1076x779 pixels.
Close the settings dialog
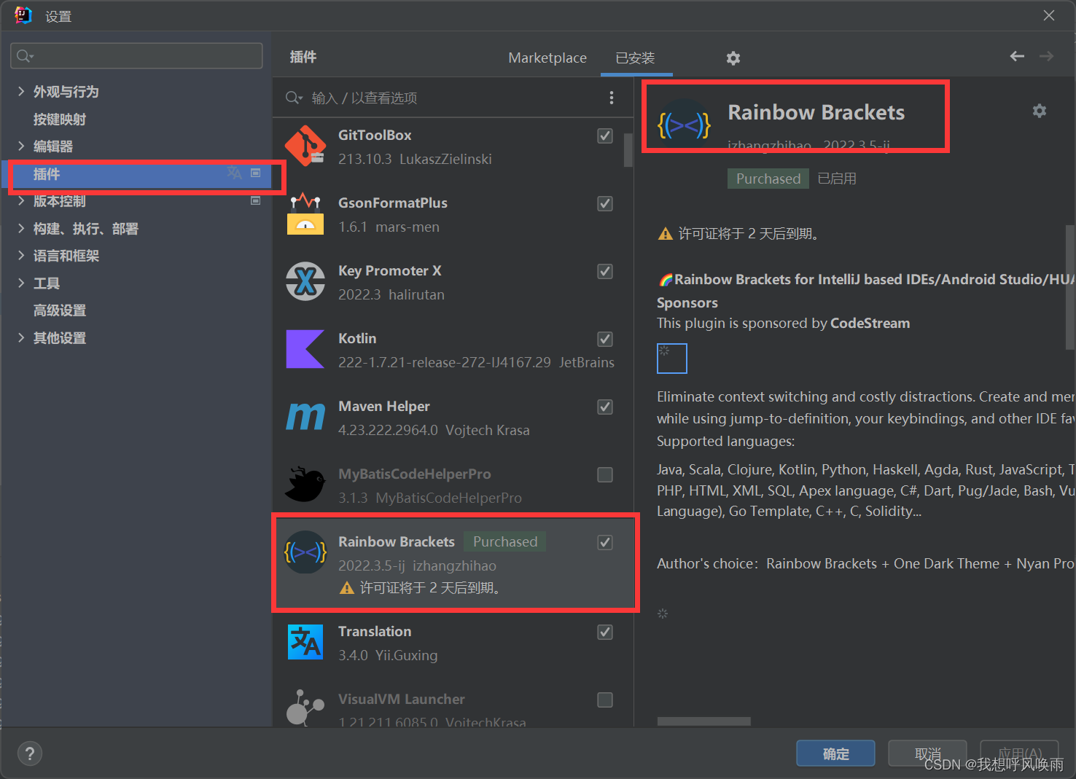click(1049, 15)
